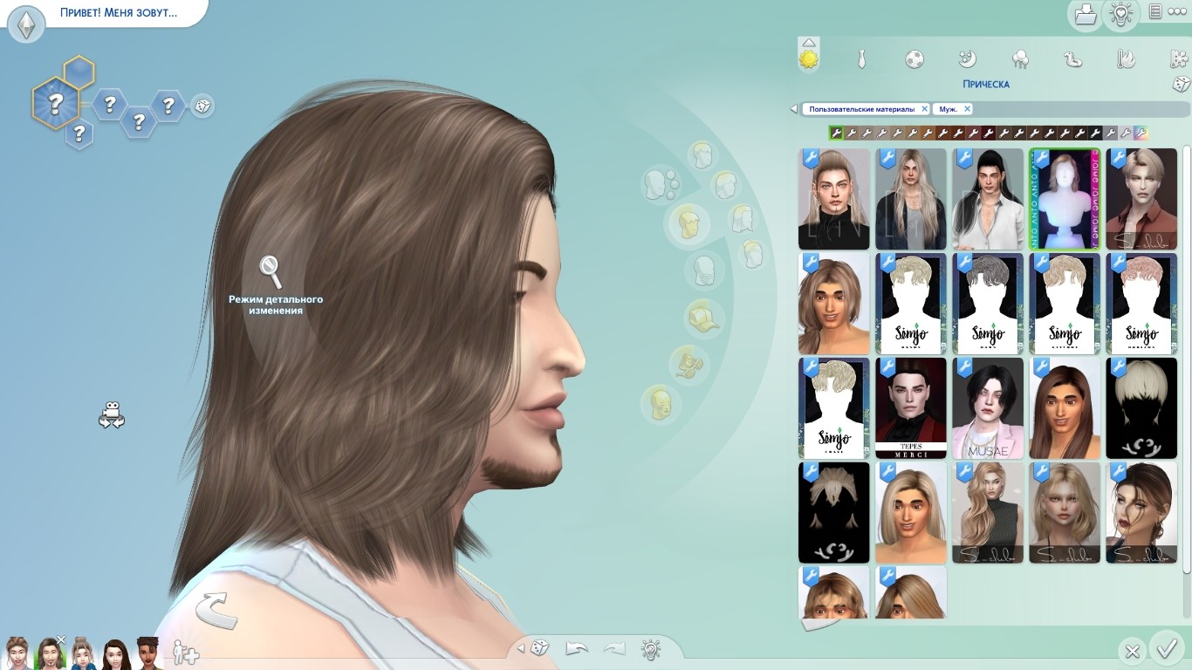
Task: Select the TEPES MERCI hairstyle thumbnail
Action: [910, 408]
